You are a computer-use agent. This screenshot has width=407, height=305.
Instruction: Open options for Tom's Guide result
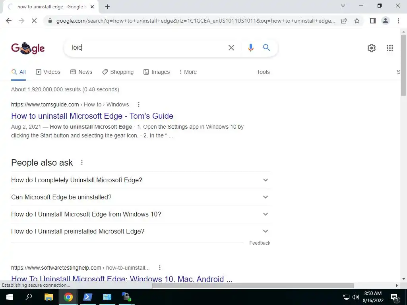click(x=139, y=104)
